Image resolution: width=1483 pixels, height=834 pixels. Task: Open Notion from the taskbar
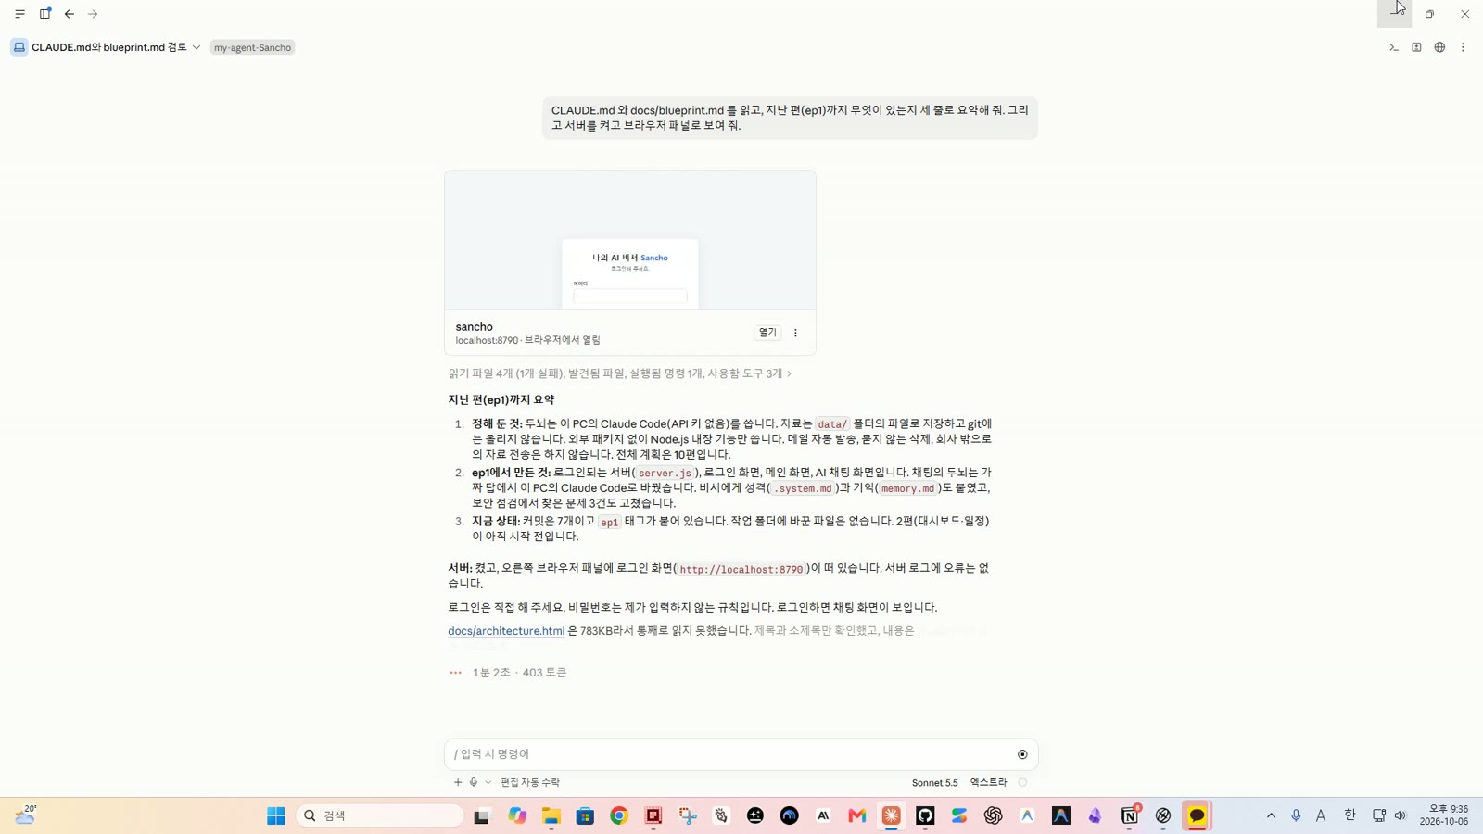point(1129,815)
